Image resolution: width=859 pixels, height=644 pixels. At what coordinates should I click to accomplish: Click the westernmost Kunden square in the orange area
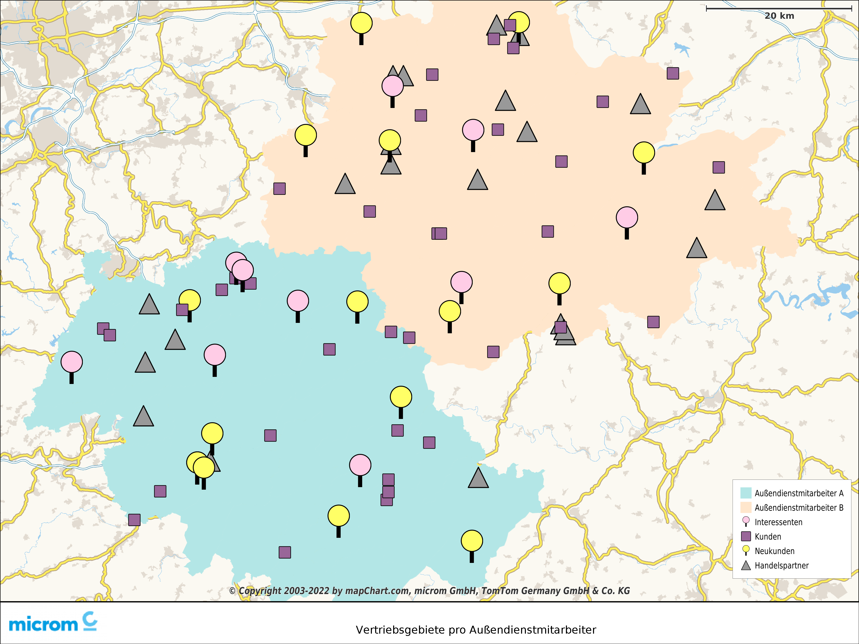coord(280,189)
